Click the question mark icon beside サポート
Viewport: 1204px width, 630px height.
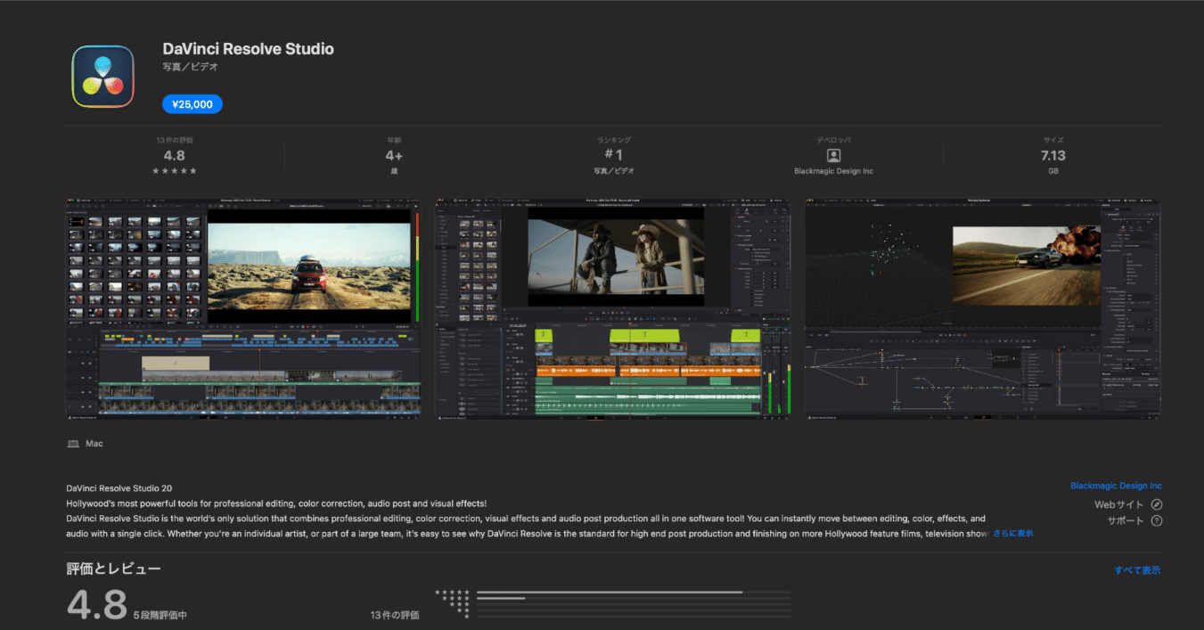click(1157, 520)
